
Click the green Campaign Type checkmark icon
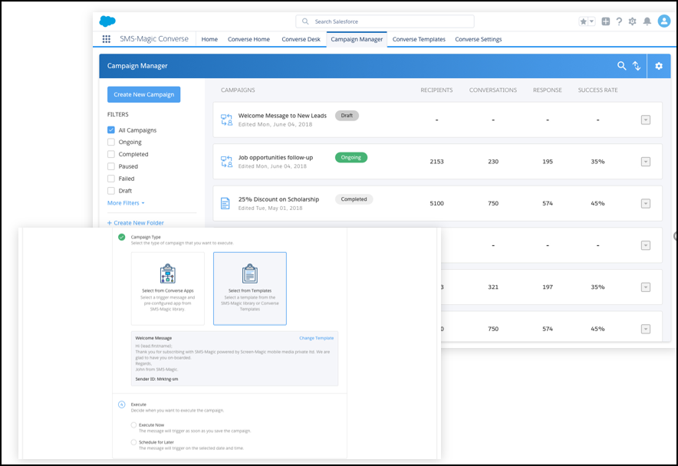pyautogui.click(x=121, y=237)
